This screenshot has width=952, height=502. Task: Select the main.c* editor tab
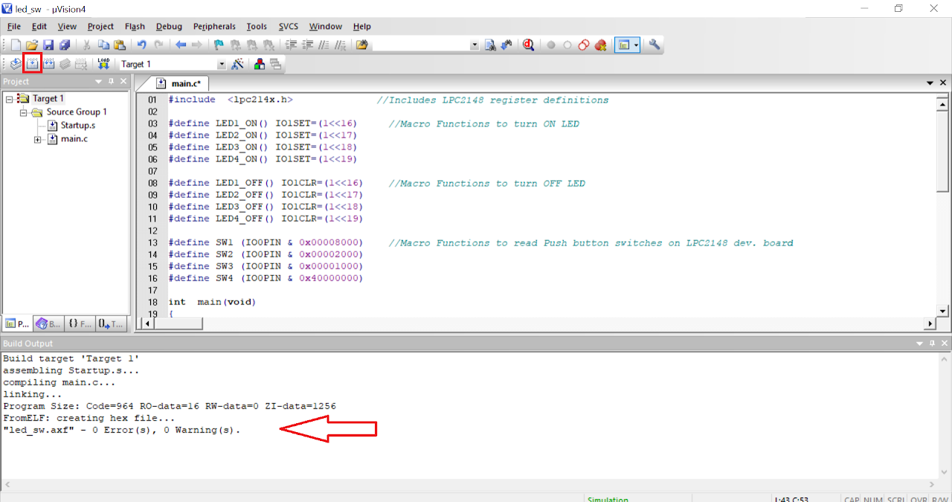(x=183, y=83)
